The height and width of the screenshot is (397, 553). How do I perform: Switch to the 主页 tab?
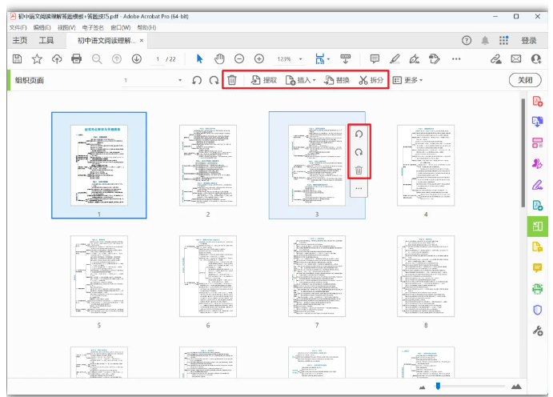coord(20,41)
